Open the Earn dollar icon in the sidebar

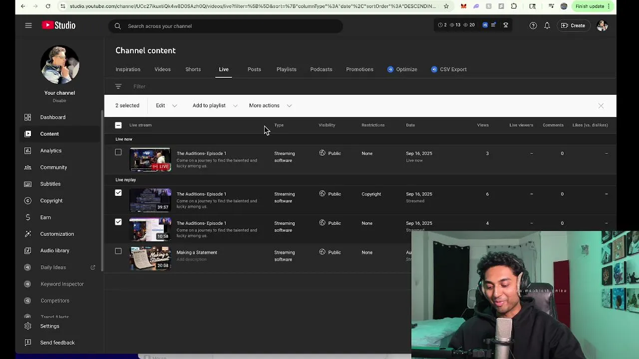[x=28, y=217]
